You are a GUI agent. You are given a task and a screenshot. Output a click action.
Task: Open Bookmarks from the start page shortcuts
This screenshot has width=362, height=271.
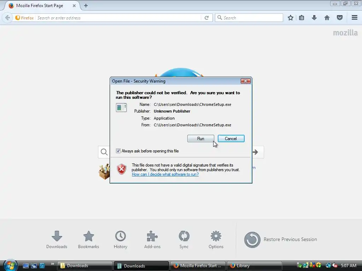[x=89, y=240]
